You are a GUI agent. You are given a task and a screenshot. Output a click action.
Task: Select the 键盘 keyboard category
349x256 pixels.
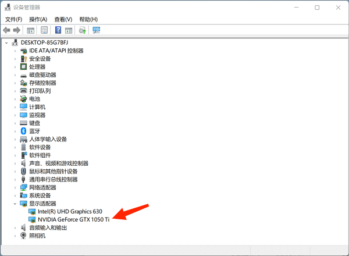tap(34, 123)
